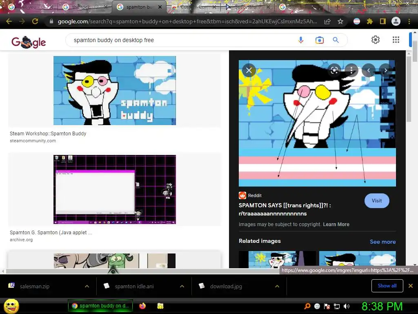Click the Reddit source icon

(x=242, y=195)
